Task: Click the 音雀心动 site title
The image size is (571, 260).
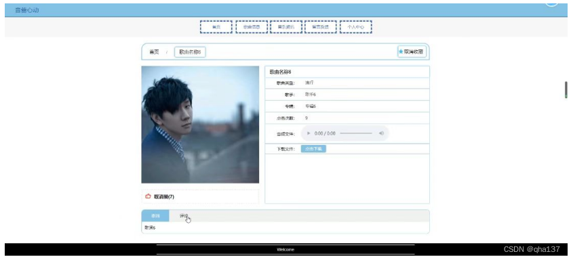Action: [x=27, y=10]
